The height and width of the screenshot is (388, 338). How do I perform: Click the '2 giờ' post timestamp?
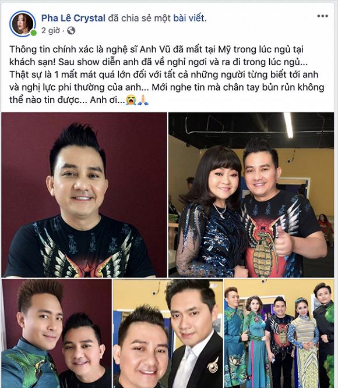click(x=51, y=31)
